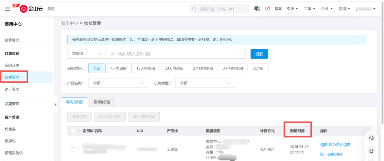The width and height of the screenshot is (384, 161).
Task: Open the hamburger navigation menu
Action: [x=7, y=9]
